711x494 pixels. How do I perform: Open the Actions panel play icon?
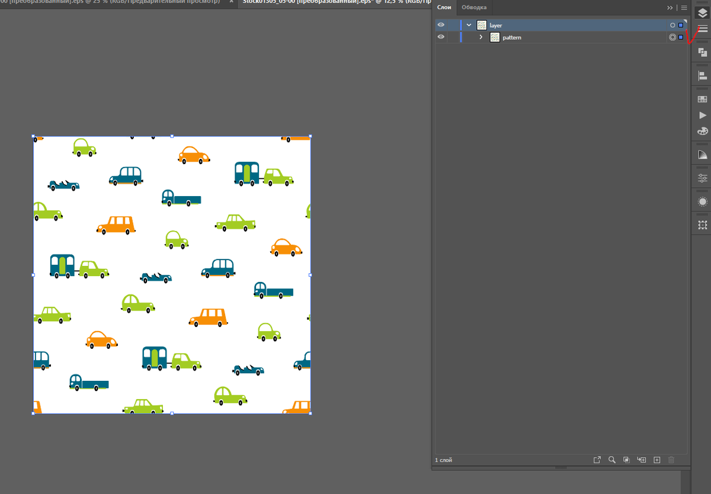pos(703,115)
